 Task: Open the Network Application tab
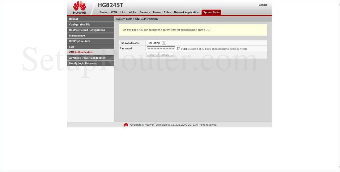pos(186,12)
